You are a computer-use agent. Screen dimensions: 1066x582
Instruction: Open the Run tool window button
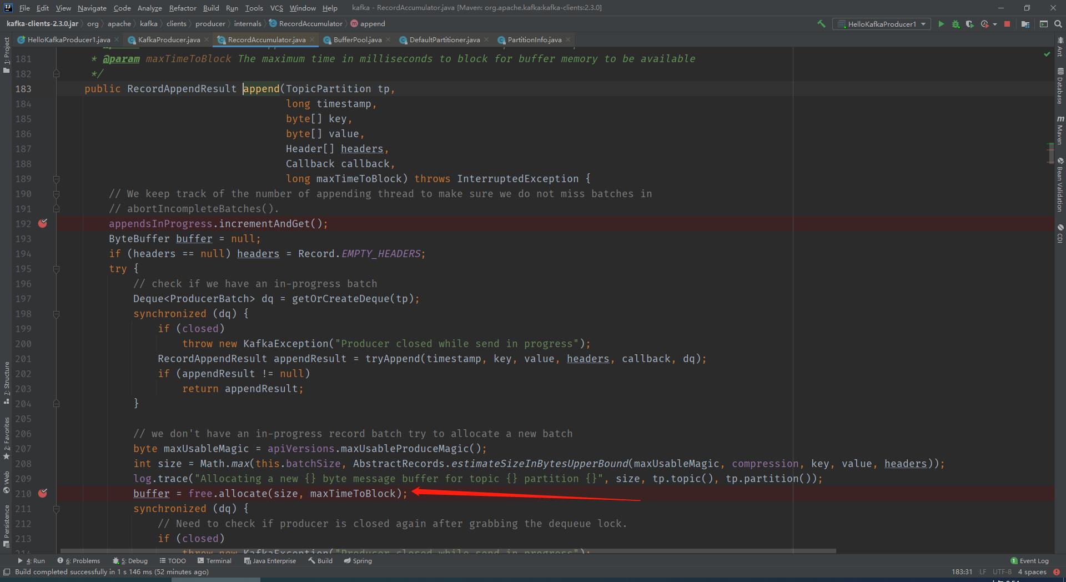pos(31,561)
